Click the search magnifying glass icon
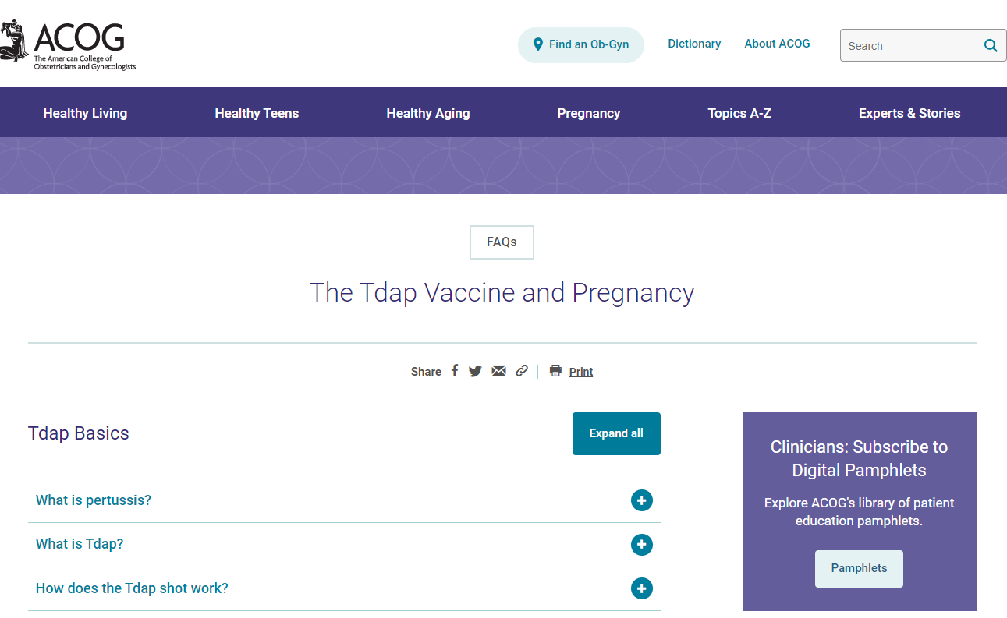The height and width of the screenshot is (618, 1007). pyautogui.click(x=990, y=46)
